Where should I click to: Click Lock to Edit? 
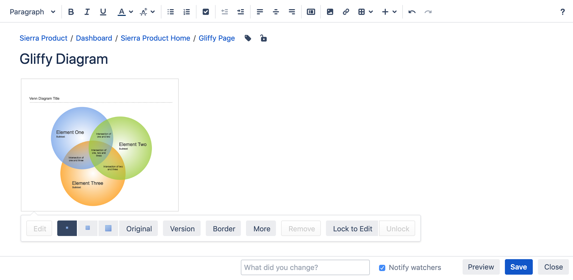point(352,229)
